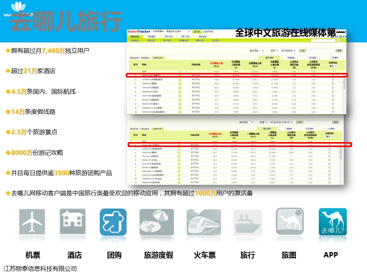Tick the 12306.cn checkbox in monthly table
367x275 pixels.
click(x=333, y=79)
